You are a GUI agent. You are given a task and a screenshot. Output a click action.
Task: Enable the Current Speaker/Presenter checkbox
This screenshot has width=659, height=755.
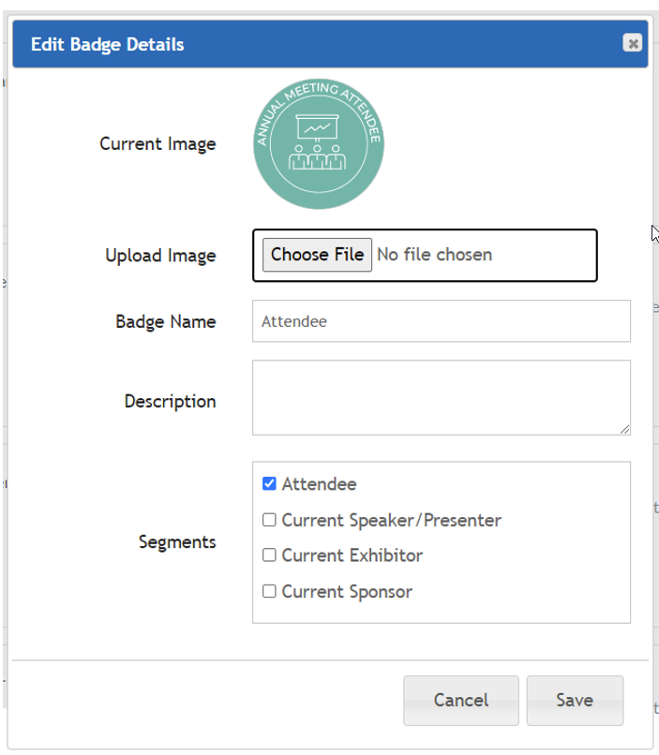coord(269,520)
